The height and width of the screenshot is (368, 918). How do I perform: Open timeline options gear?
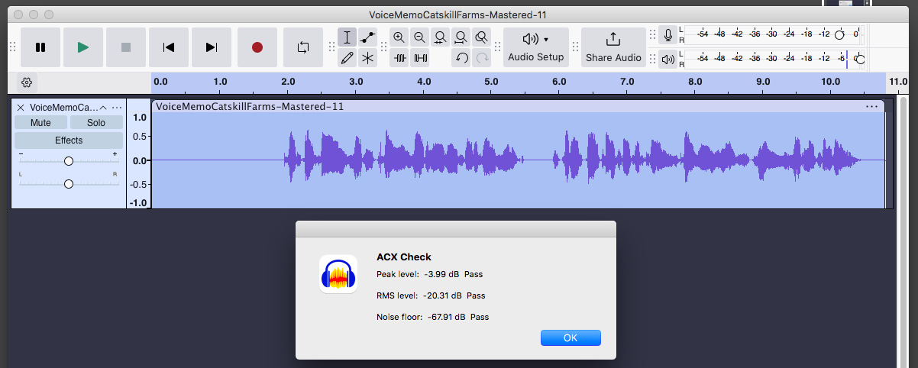pyautogui.click(x=27, y=82)
